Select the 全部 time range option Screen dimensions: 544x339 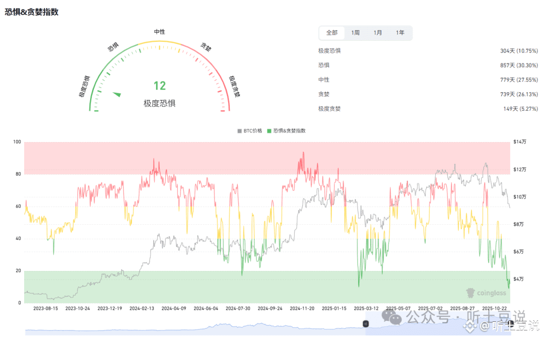tap(332, 33)
